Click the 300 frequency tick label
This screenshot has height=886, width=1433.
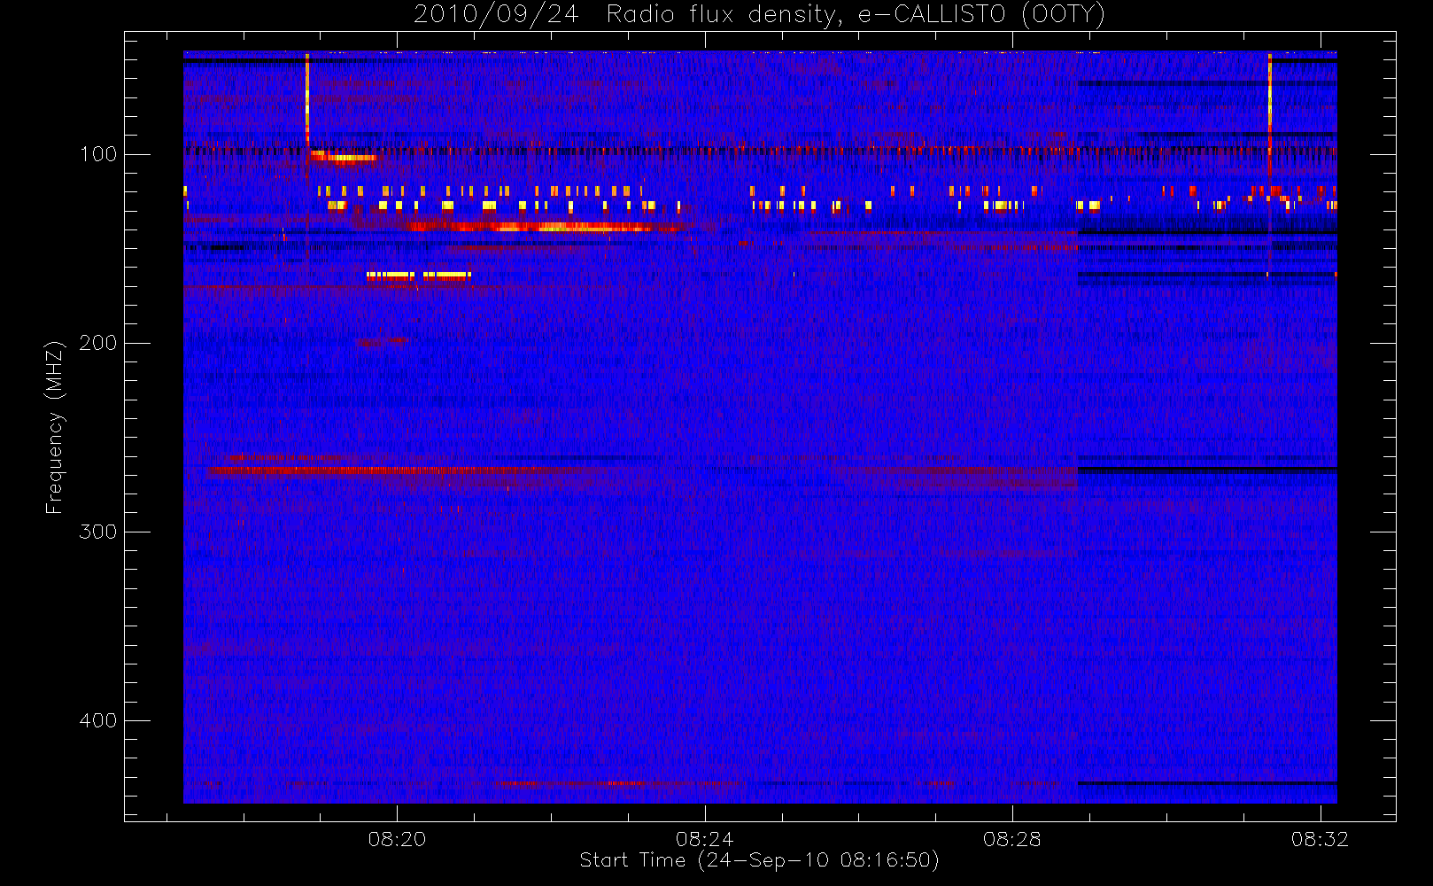click(97, 532)
